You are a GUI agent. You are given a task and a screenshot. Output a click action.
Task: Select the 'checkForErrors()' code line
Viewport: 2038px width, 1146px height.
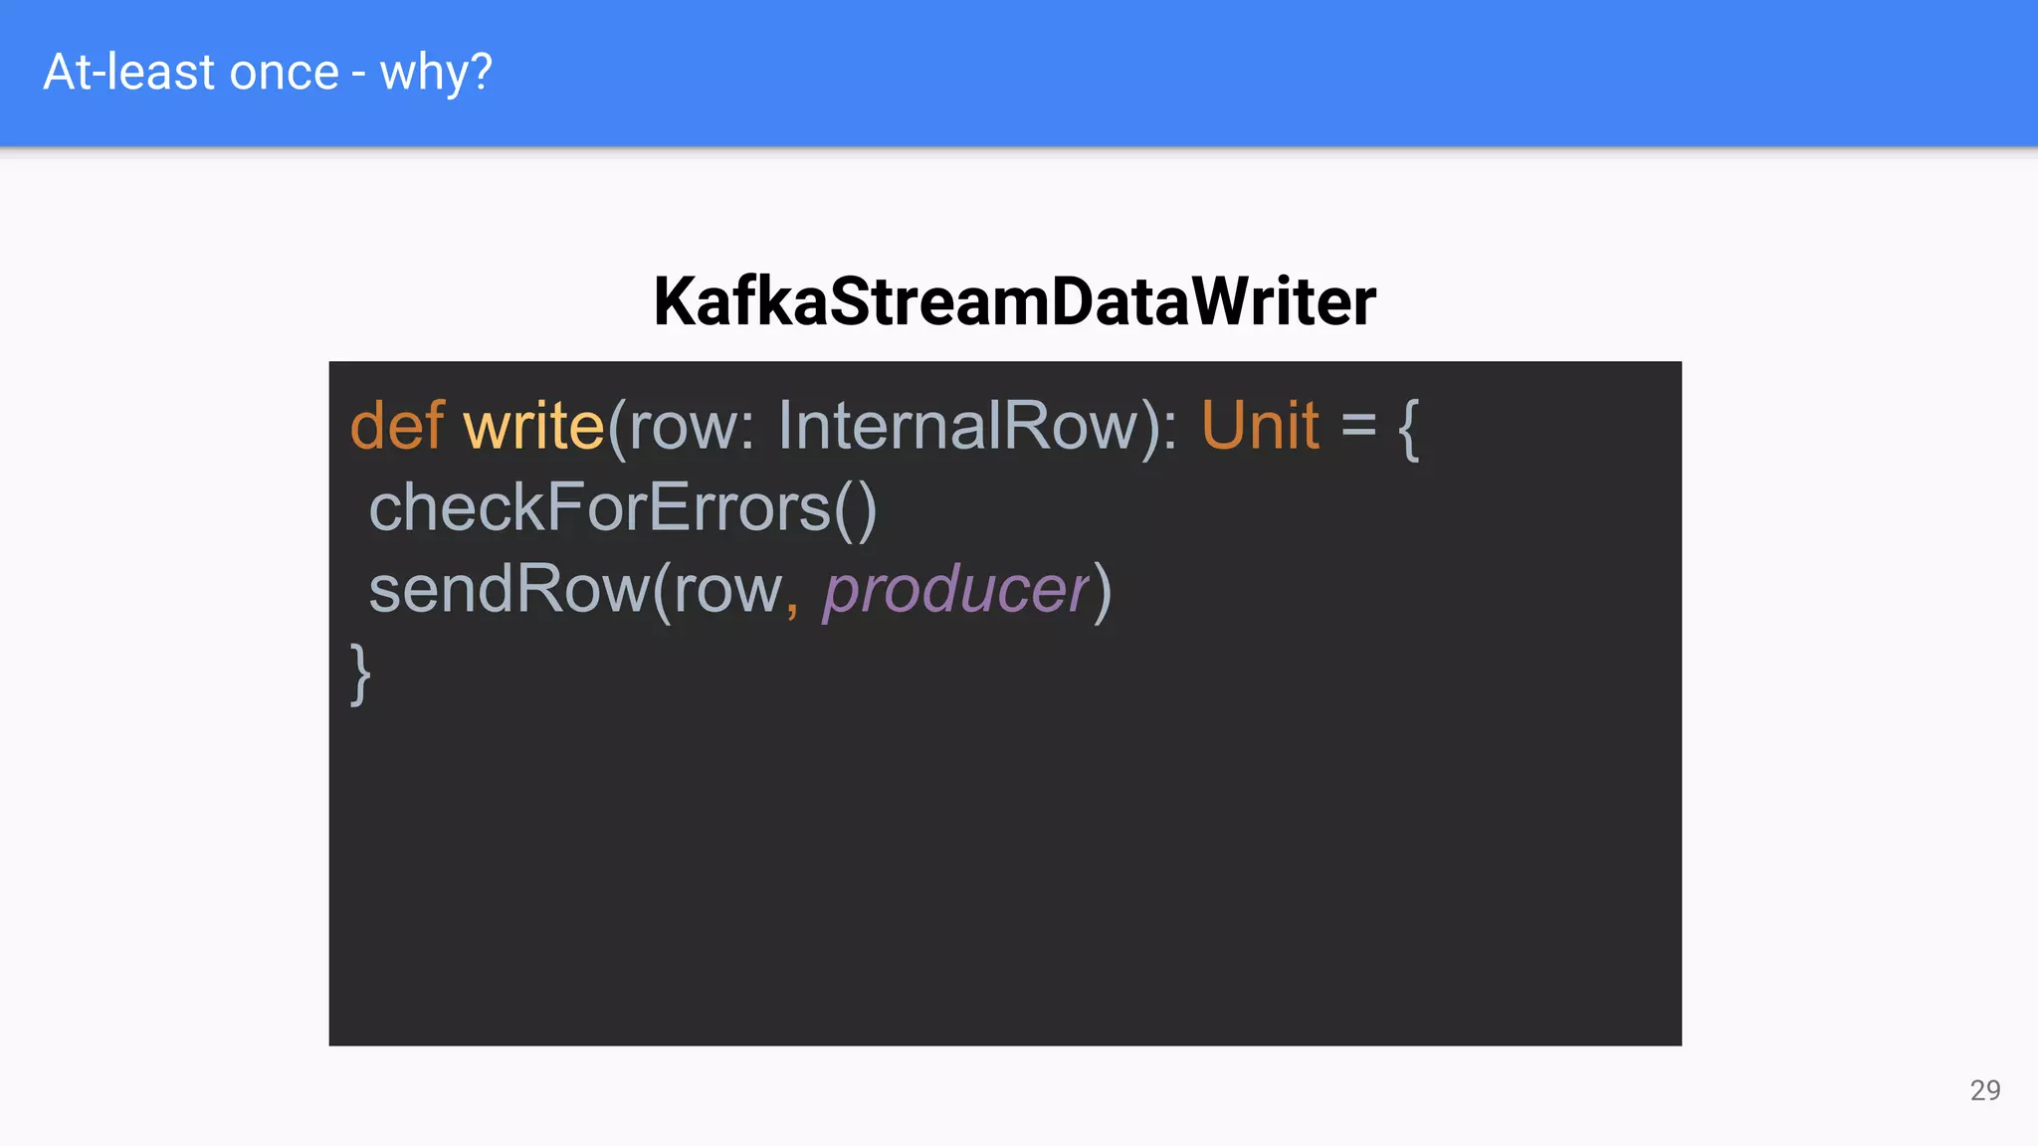tap(623, 508)
